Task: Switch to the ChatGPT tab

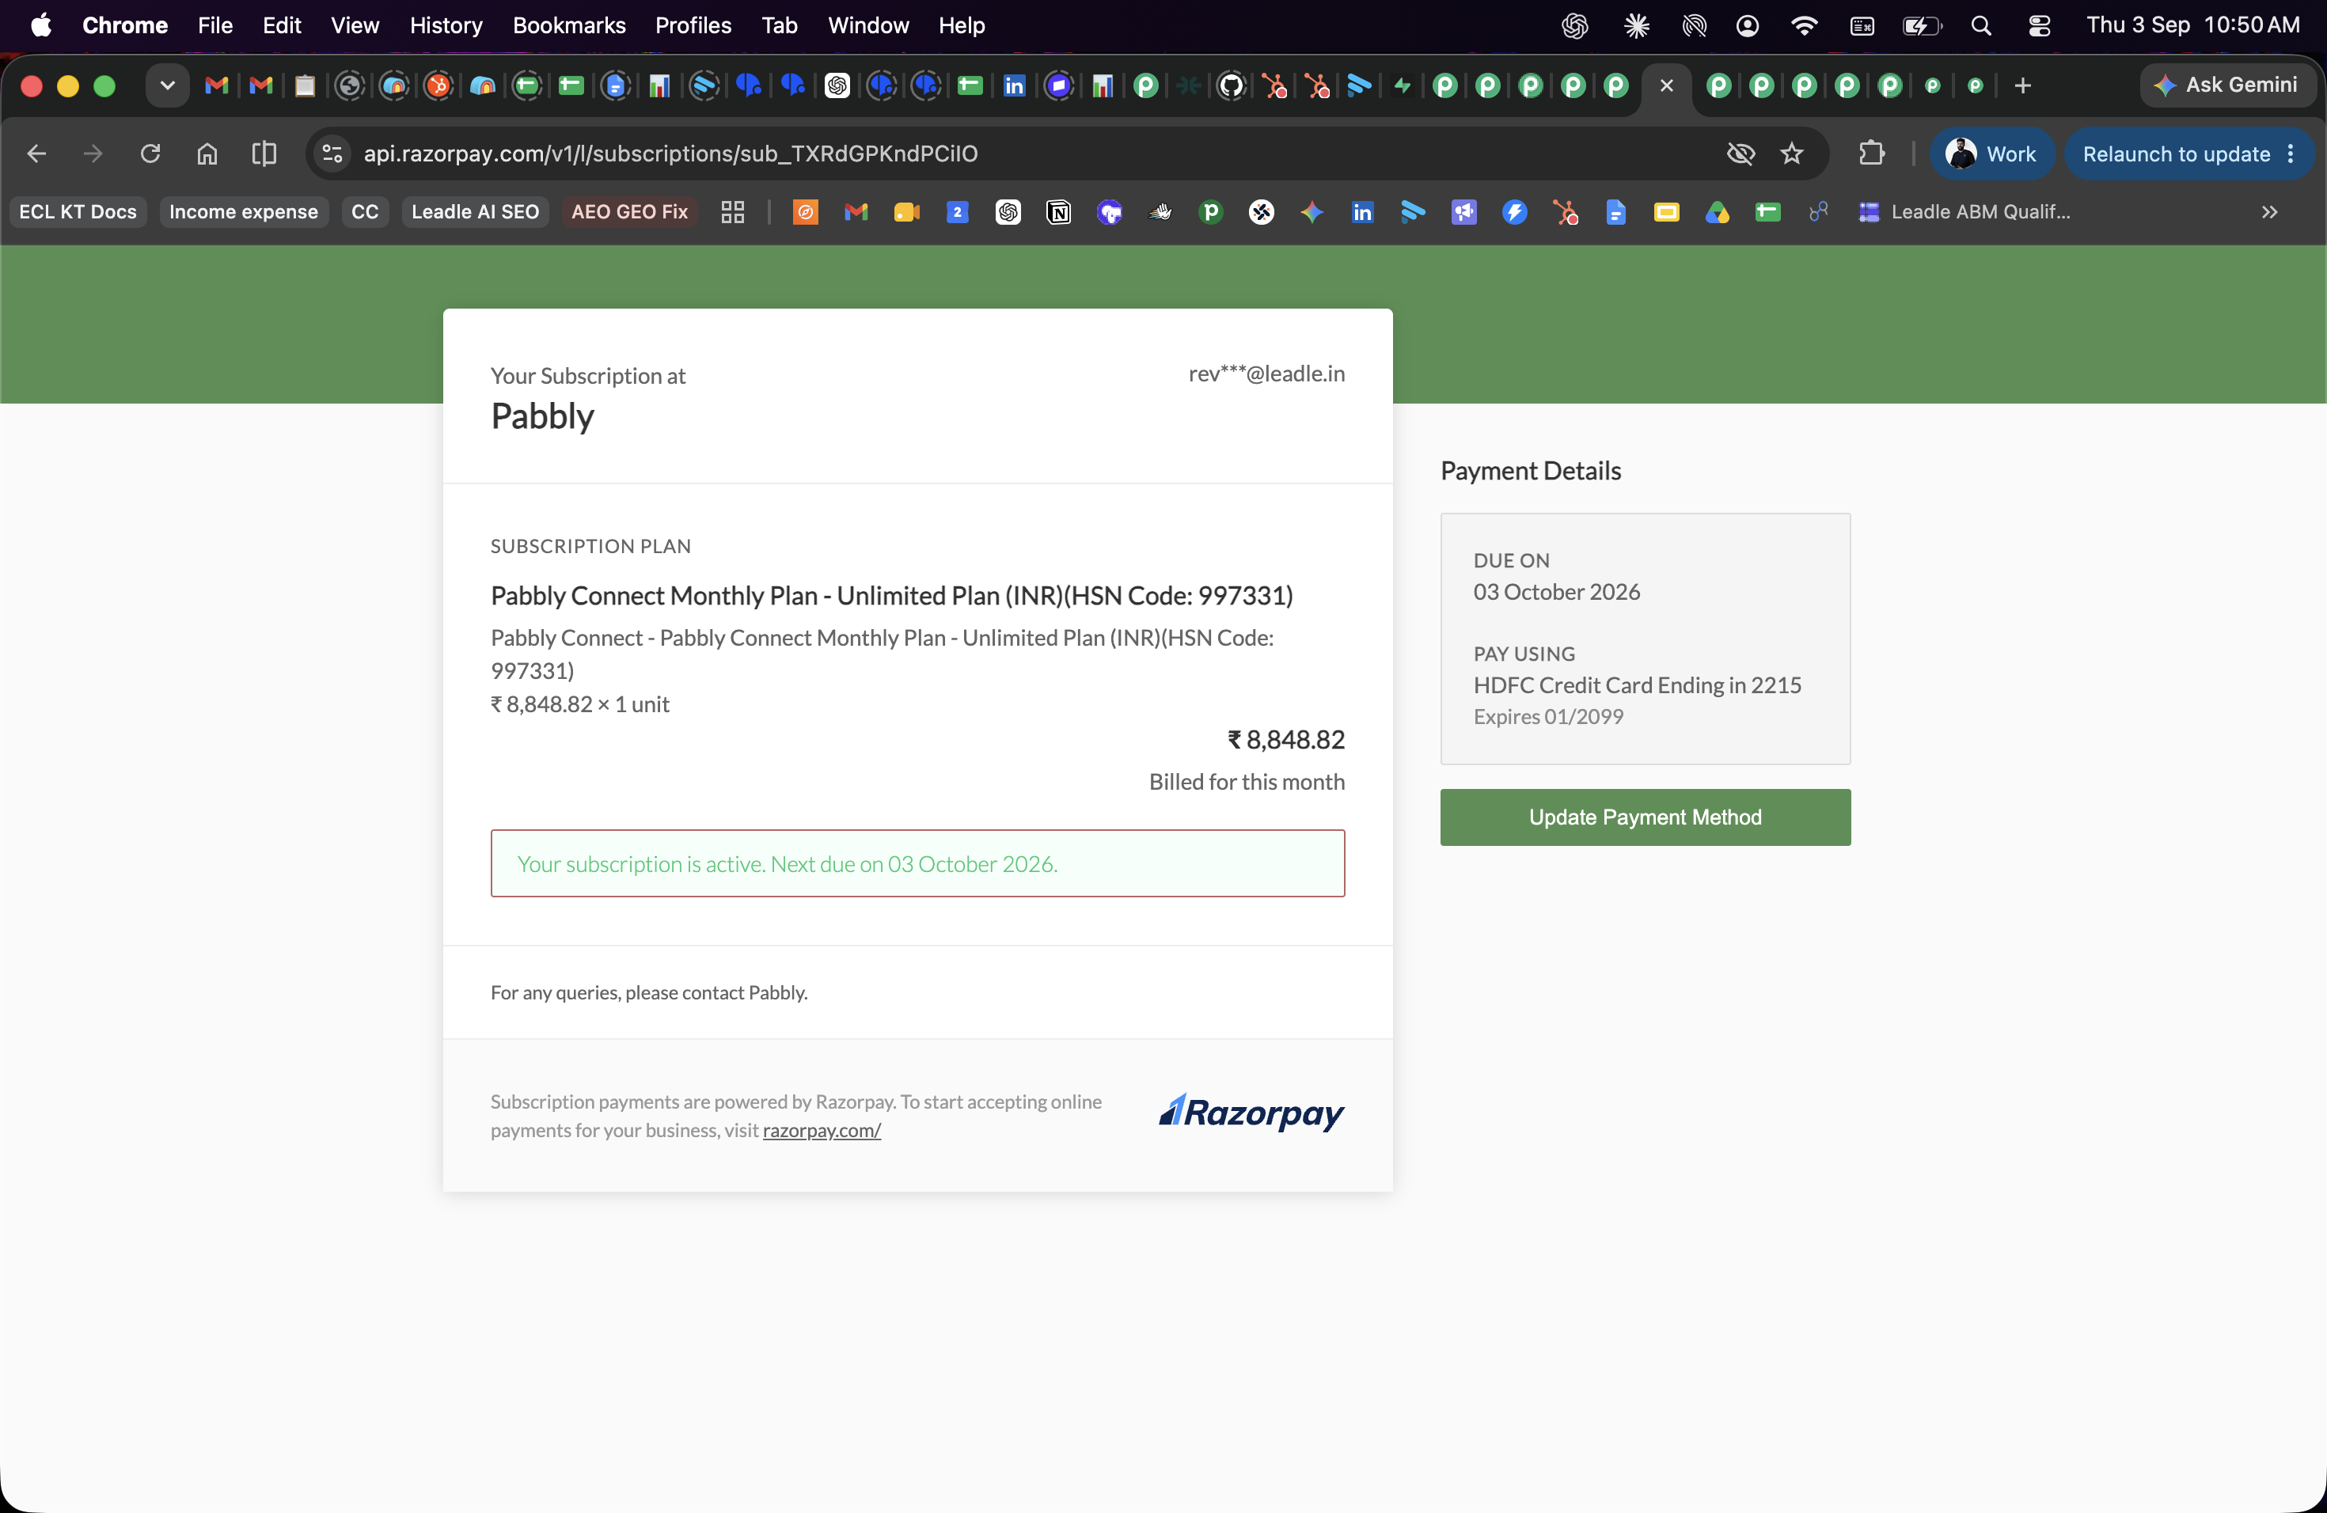Action: pos(837,86)
